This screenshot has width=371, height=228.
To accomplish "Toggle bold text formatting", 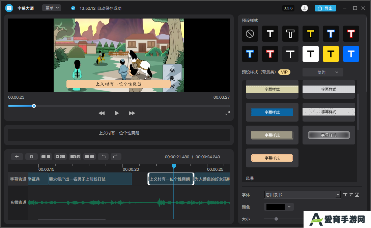I will click(x=345, y=195).
